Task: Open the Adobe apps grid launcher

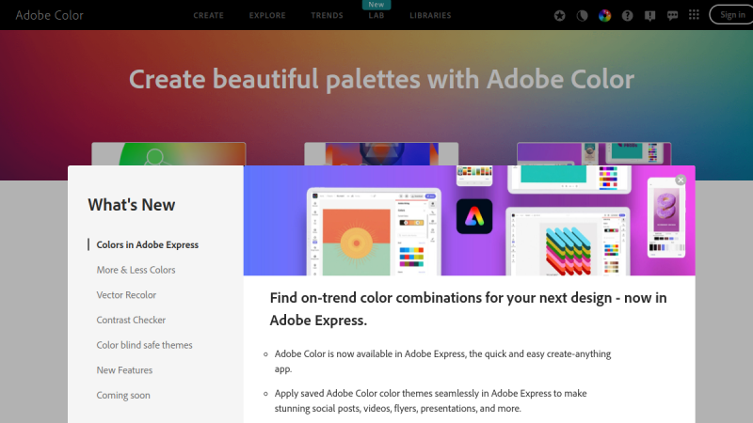Action: pyautogui.click(x=695, y=15)
